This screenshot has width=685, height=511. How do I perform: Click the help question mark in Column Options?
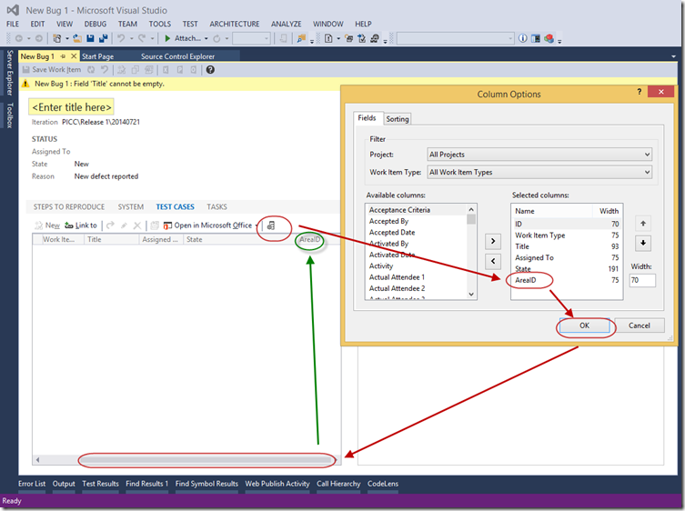pos(640,92)
